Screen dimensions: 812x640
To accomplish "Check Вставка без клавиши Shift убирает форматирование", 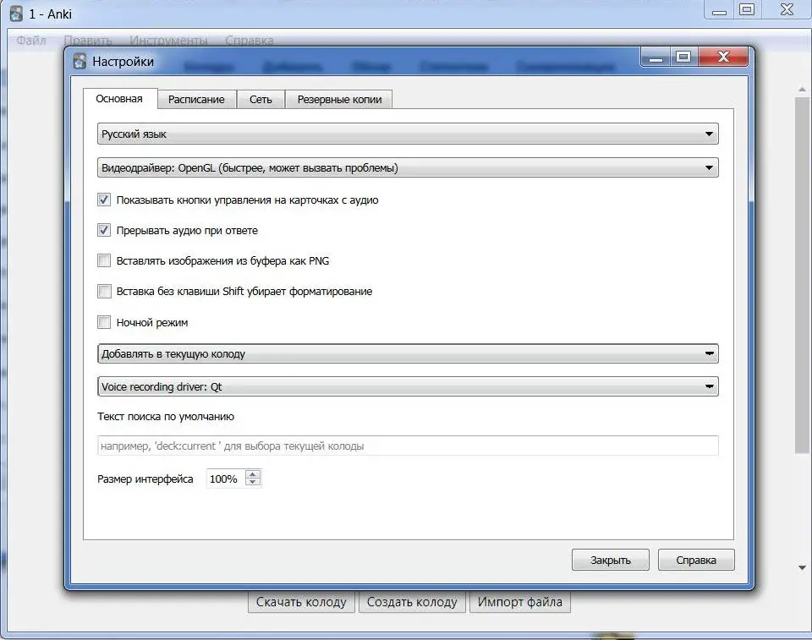I will (x=104, y=291).
